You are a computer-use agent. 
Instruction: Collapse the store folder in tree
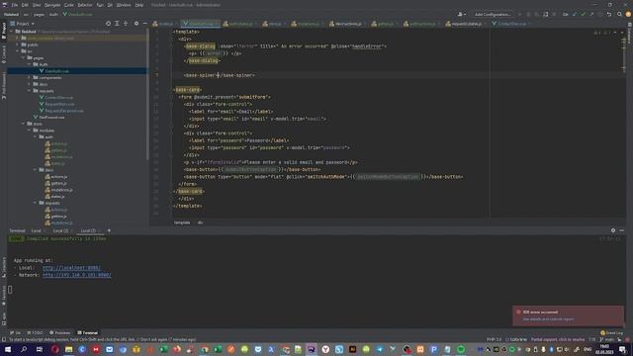tap(24, 124)
